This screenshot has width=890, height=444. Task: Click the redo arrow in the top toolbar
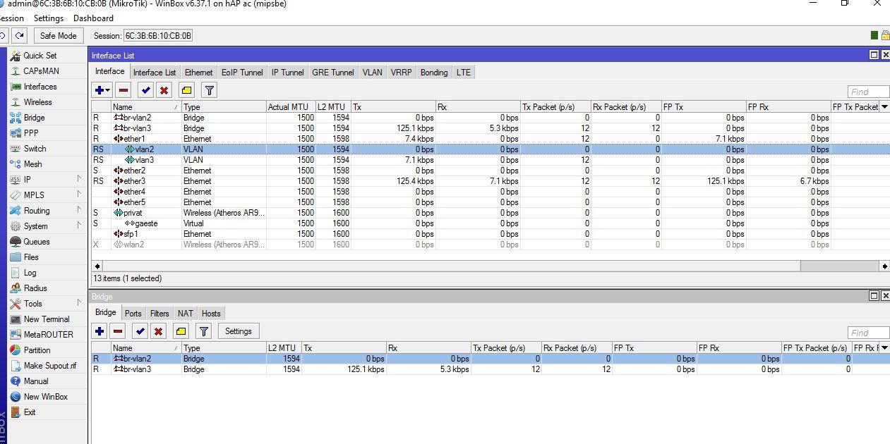click(20, 36)
